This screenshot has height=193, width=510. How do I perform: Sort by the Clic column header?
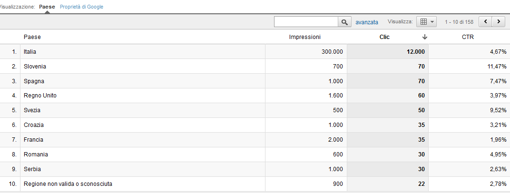[384, 37]
